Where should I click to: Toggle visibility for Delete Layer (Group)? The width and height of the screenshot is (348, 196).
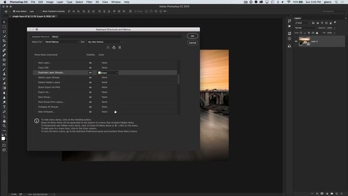(90, 77)
